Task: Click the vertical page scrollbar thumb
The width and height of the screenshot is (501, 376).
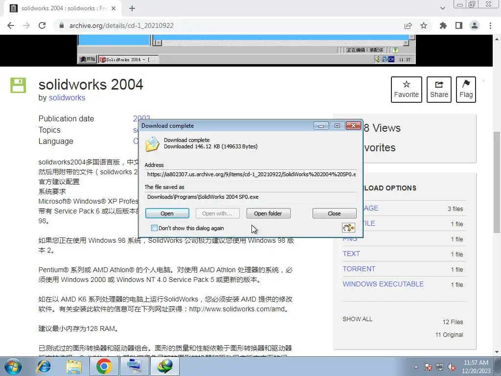Action: (497, 182)
